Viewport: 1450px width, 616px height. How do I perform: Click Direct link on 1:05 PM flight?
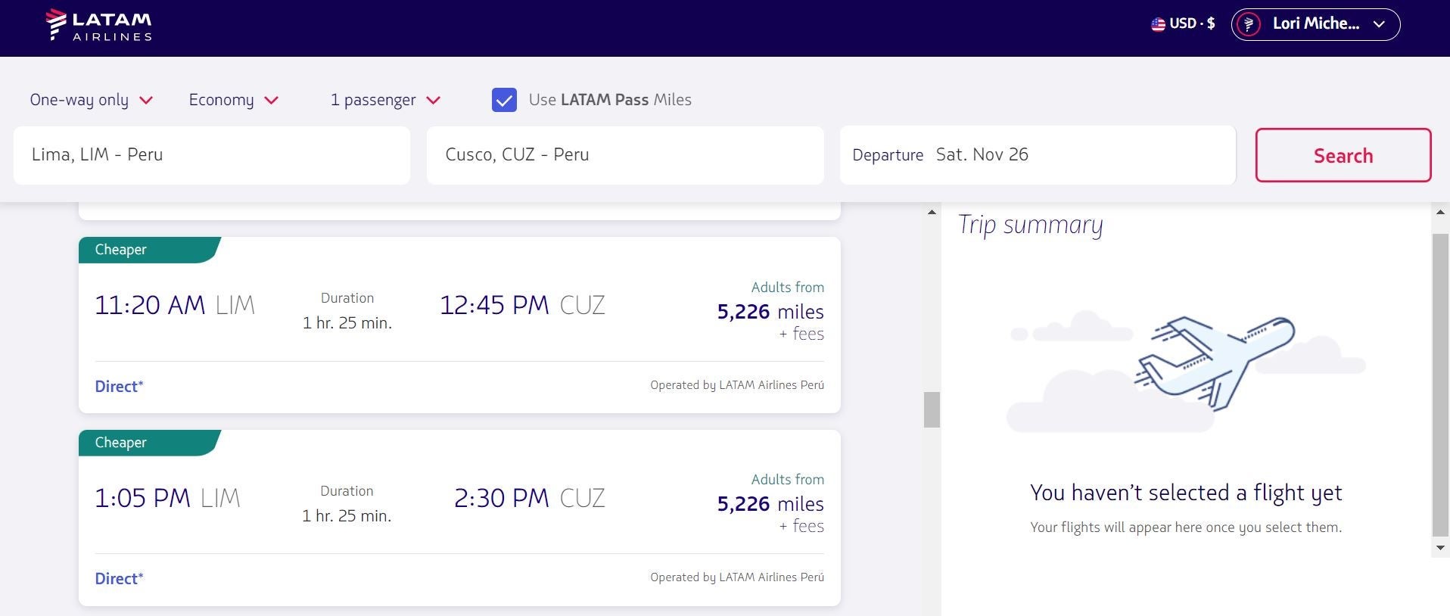(x=119, y=579)
